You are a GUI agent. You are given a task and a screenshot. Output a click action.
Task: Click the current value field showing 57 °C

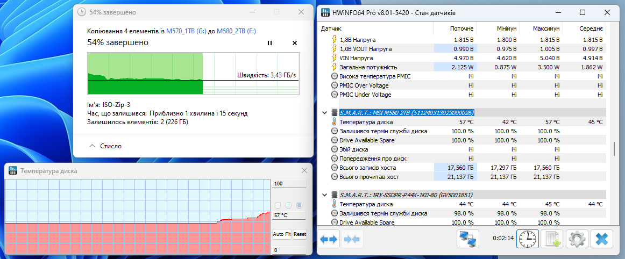point(289,215)
